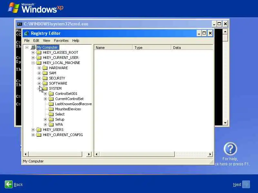Viewport: 258px width, 193px height.
Task: Click the Type column header
Action: click(x=152, y=48)
